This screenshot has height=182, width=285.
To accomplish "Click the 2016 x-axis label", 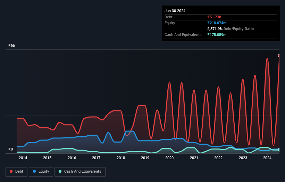I will click(x=72, y=158).
